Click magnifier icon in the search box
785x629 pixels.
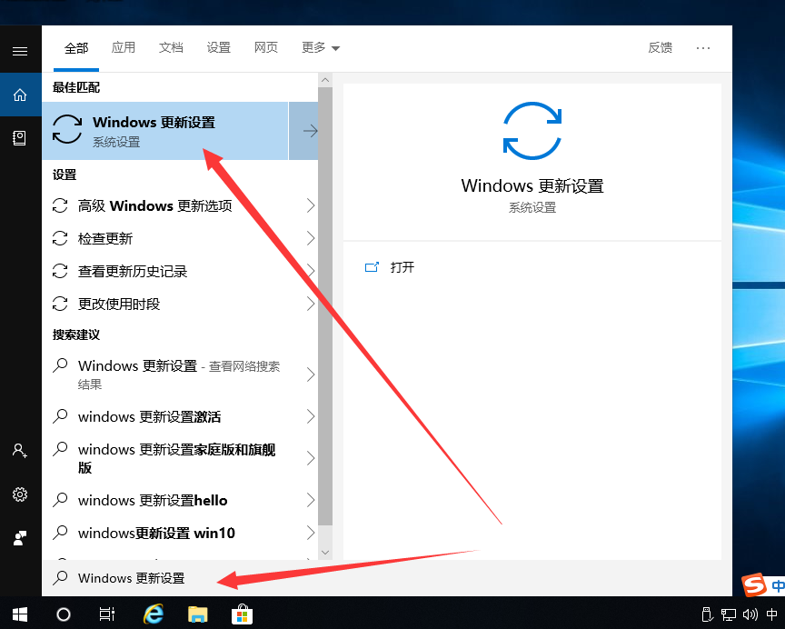tap(60, 578)
